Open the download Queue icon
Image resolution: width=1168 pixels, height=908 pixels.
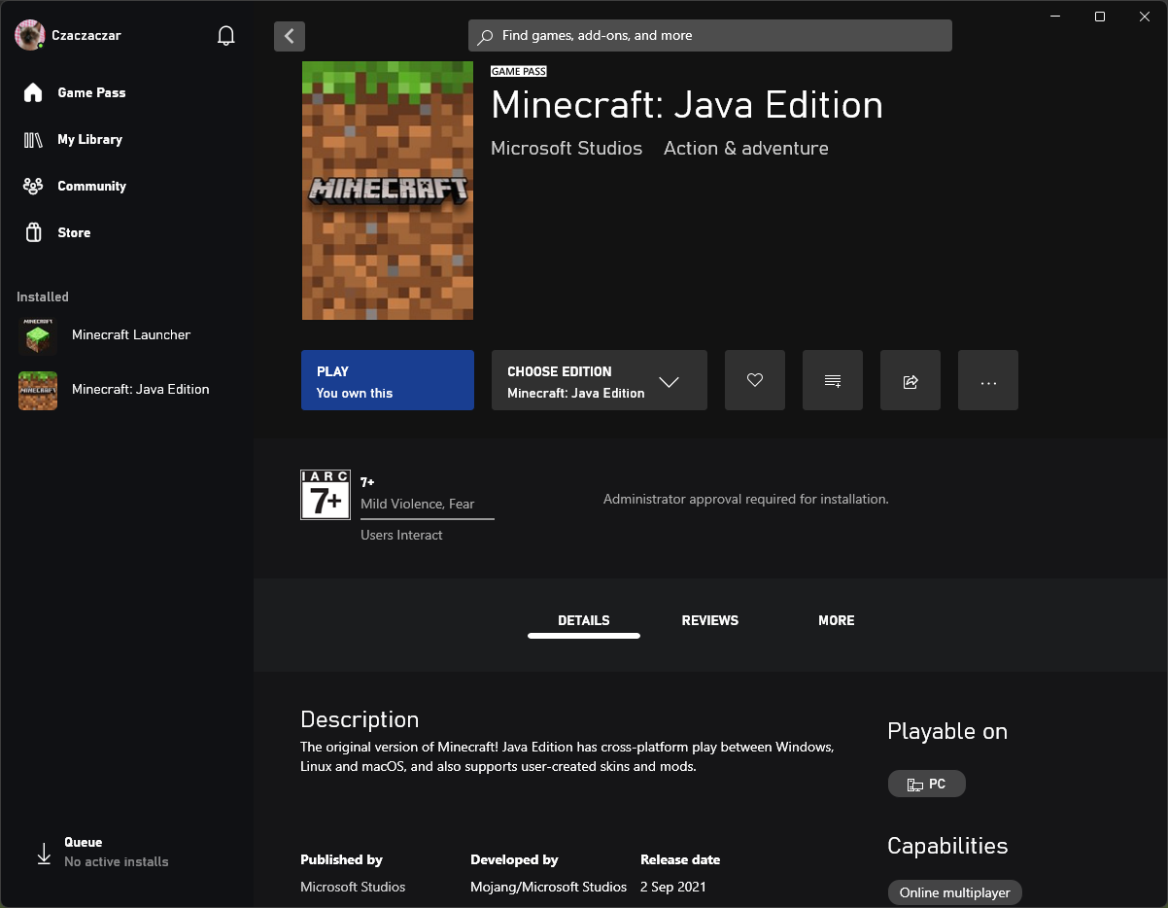(44, 853)
